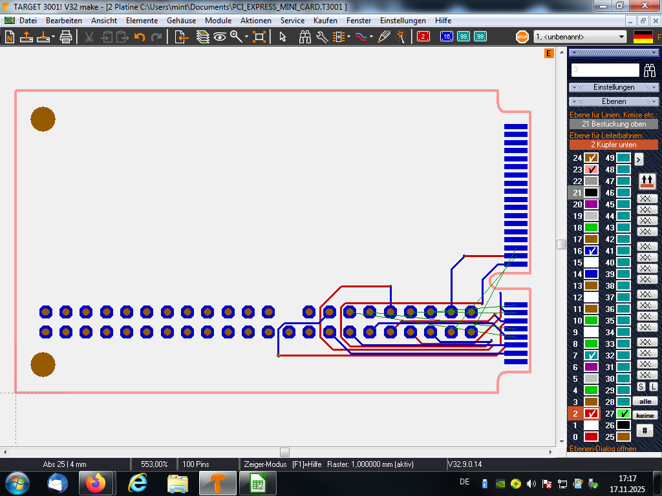Screen dimensions: 662x496
Task: Open '21 Bestückung oben' layer selector
Action: tap(614, 124)
